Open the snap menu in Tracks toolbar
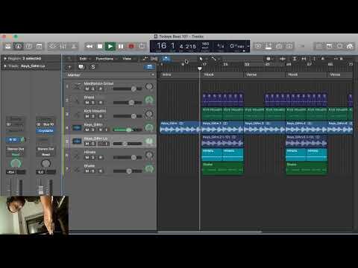 269,59
